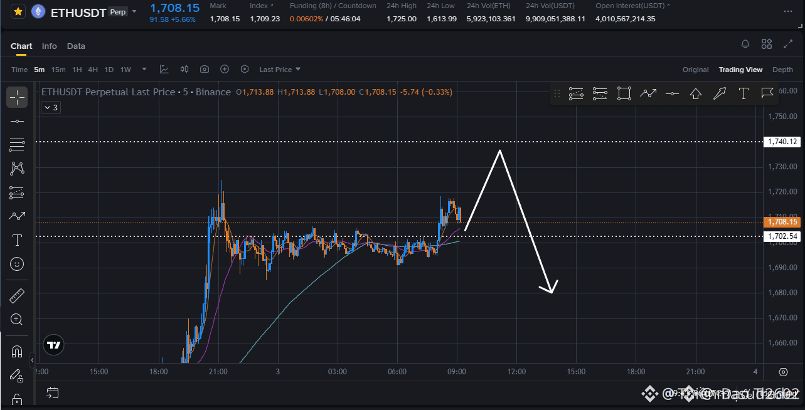Click the plus circle compare icon

225,70
